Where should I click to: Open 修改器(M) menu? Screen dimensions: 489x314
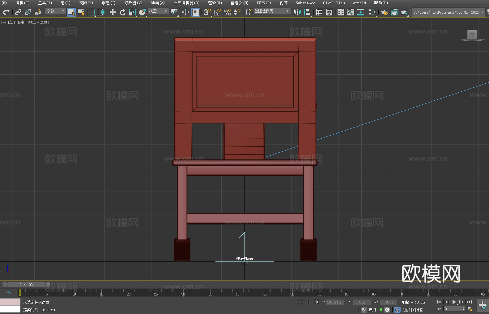coord(133,3)
